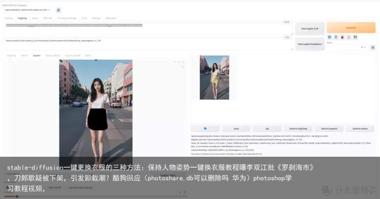Open the output folder with the folder icon
The width and height of the screenshot is (380, 199).
205,128
